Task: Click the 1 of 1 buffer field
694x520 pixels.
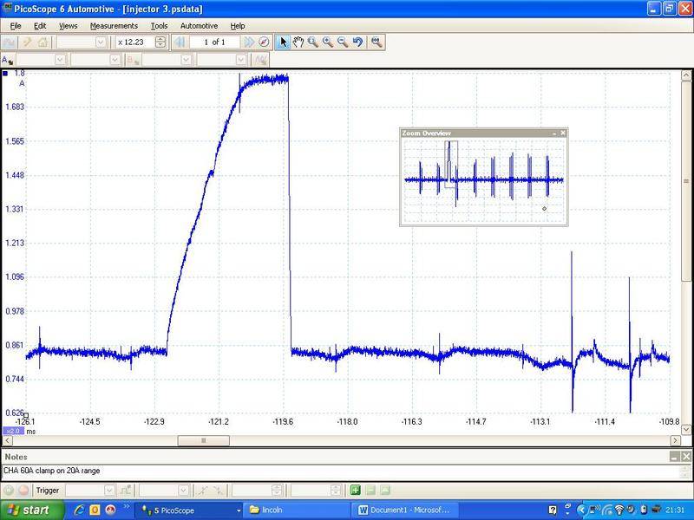Action: 214,42
